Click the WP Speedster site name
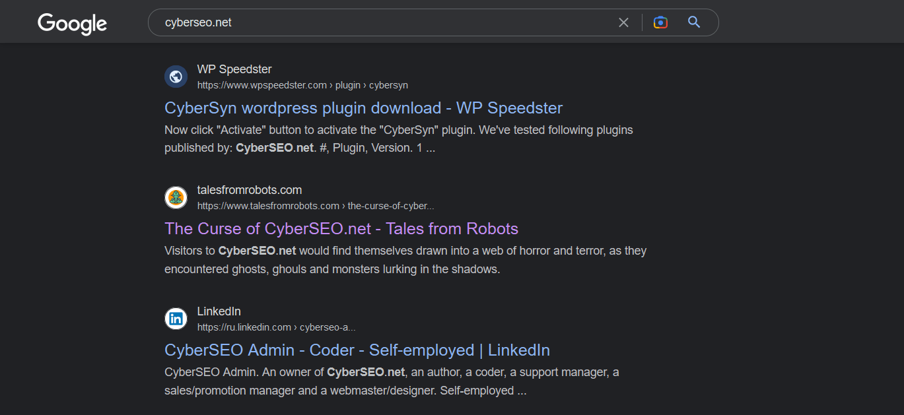Screen dimensions: 904x415 [x=234, y=69]
